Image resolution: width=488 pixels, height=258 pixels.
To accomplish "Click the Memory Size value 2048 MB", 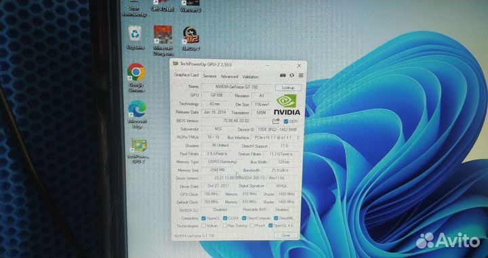I will pyautogui.click(x=218, y=170).
